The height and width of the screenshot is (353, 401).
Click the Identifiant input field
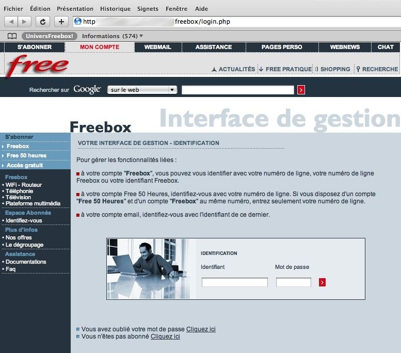(x=235, y=282)
